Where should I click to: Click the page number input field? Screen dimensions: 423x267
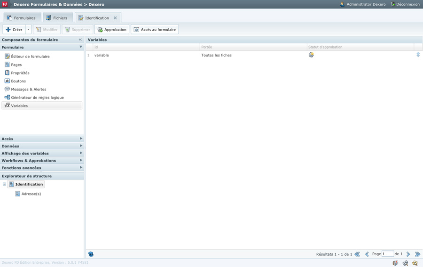point(387,254)
